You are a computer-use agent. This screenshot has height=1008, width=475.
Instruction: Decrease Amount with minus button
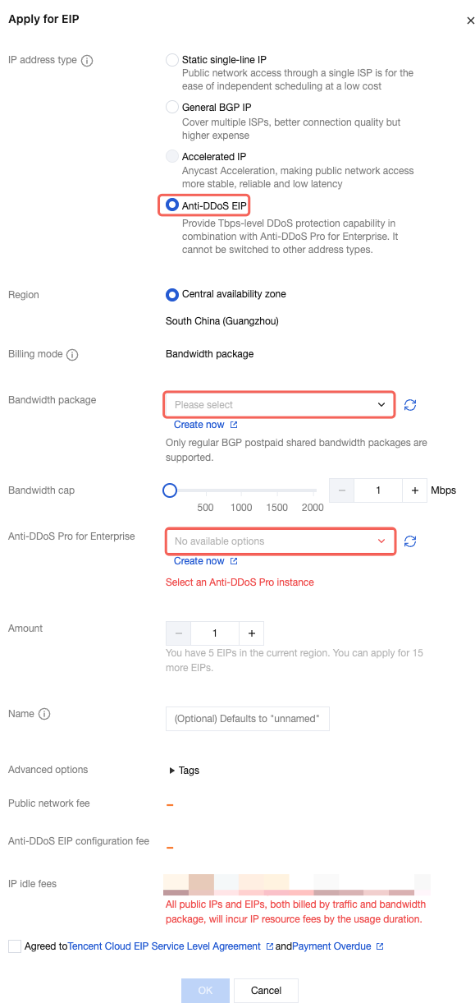click(x=178, y=633)
